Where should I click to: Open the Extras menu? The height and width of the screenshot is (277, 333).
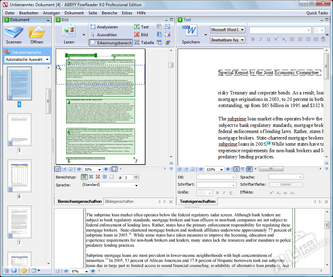[x=127, y=13]
